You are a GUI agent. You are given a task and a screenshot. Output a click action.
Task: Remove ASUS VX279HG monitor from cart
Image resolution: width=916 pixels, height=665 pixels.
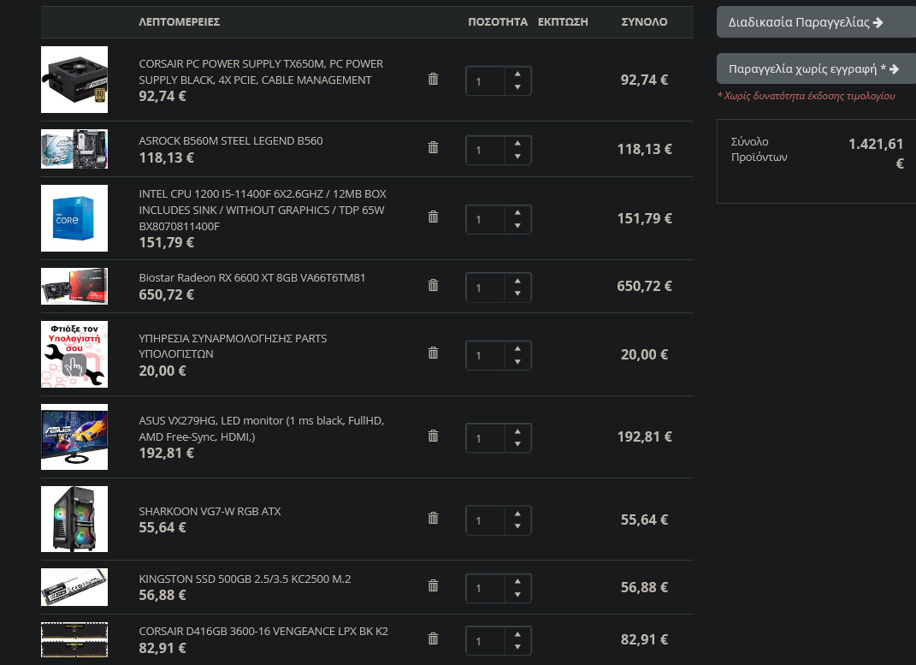(433, 436)
